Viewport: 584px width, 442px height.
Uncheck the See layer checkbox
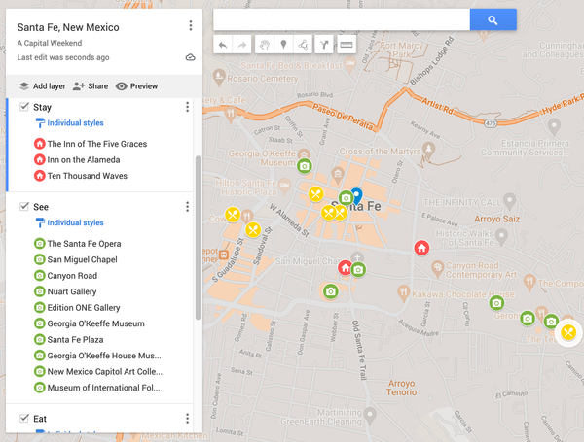pyautogui.click(x=24, y=206)
